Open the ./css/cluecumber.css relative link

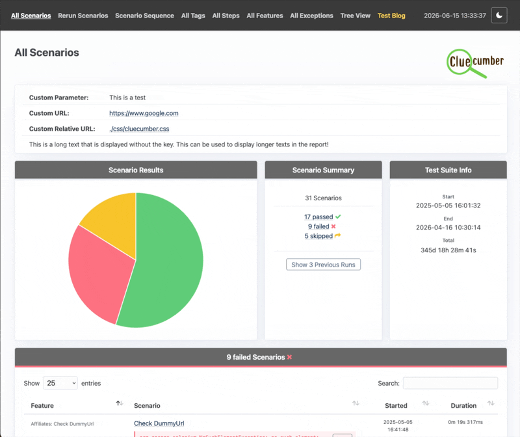point(139,129)
